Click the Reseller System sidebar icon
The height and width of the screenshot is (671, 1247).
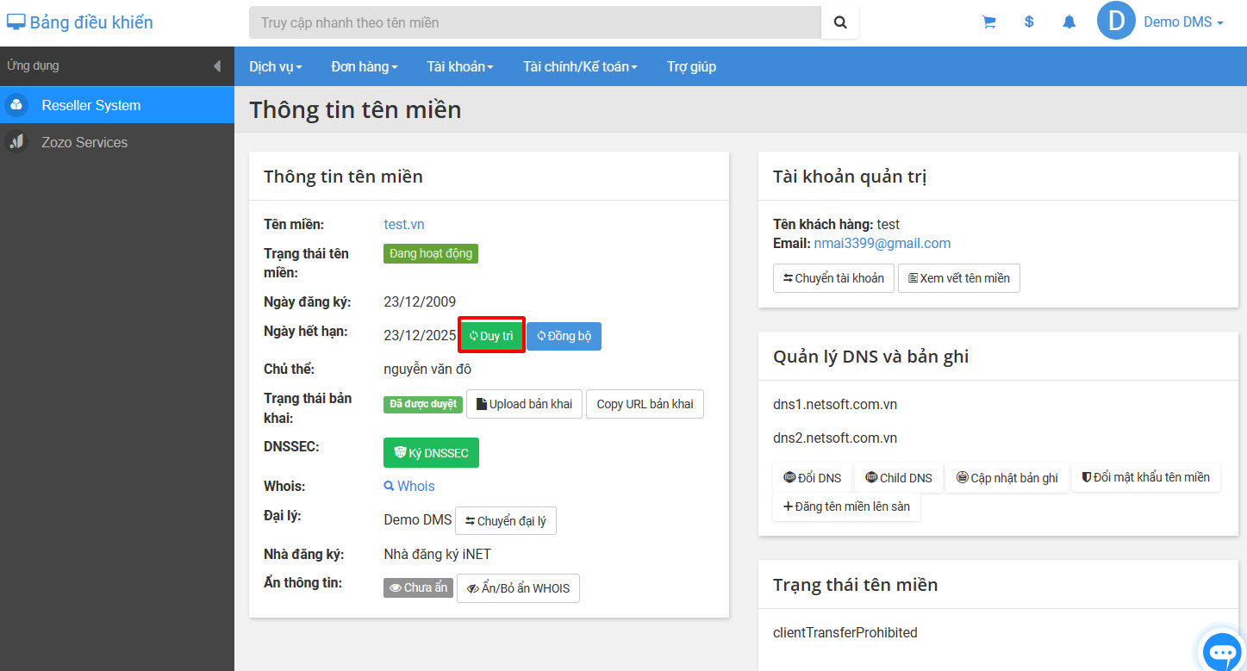(16, 105)
